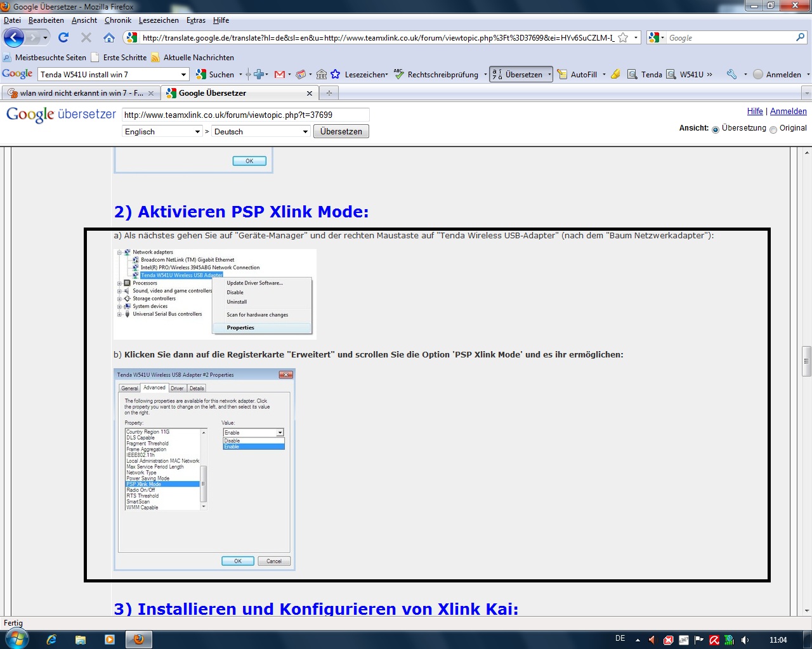The height and width of the screenshot is (649, 812).
Task: Open the tab list dropdown at tab bar end
Action: [807, 93]
